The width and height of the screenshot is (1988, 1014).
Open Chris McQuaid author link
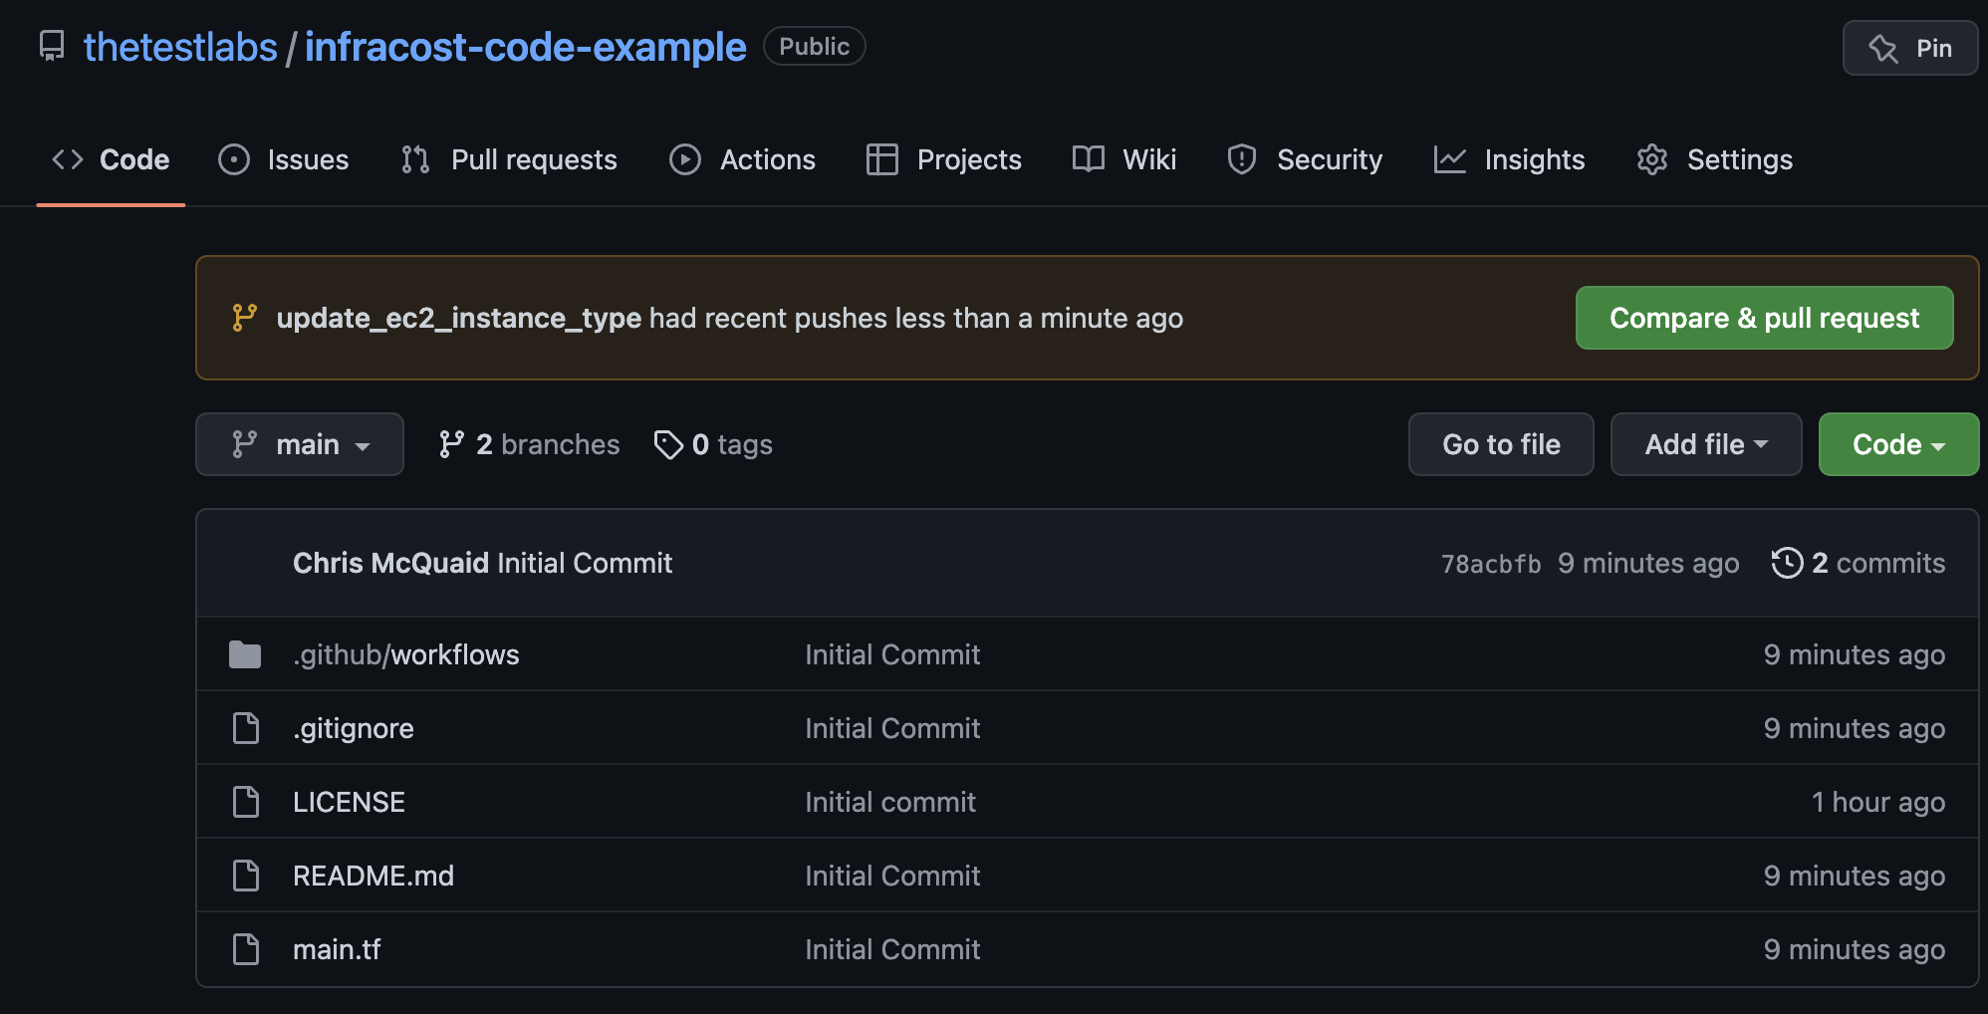pos(391,563)
